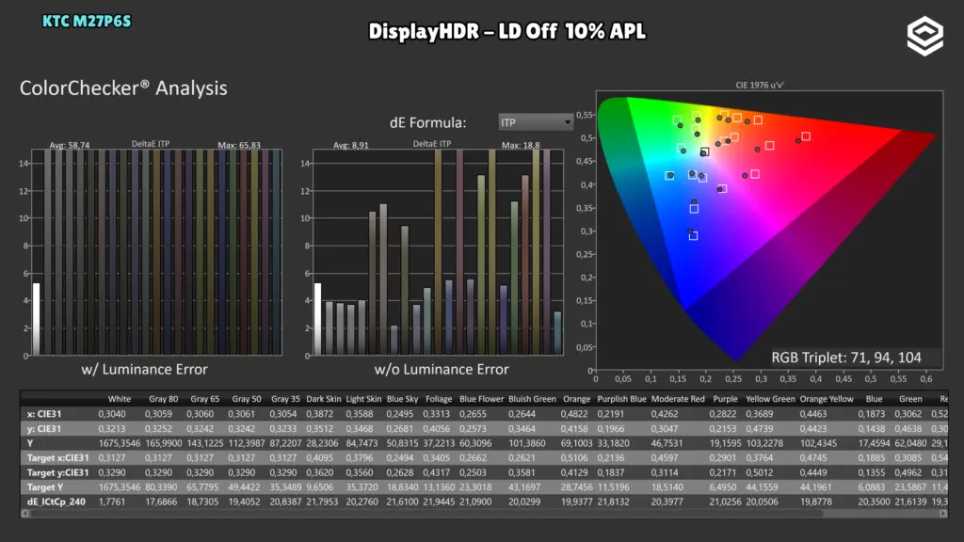The width and height of the screenshot is (964, 542).
Task: Select the White column header
Action: coord(120,399)
